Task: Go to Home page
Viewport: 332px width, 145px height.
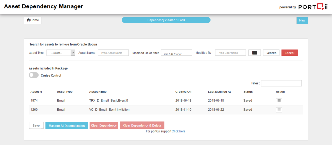Action: pos(33,20)
